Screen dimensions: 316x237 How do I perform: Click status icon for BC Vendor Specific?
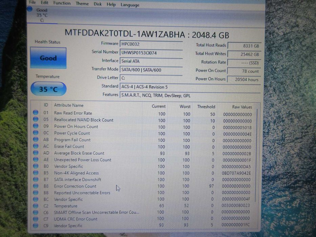(36, 199)
